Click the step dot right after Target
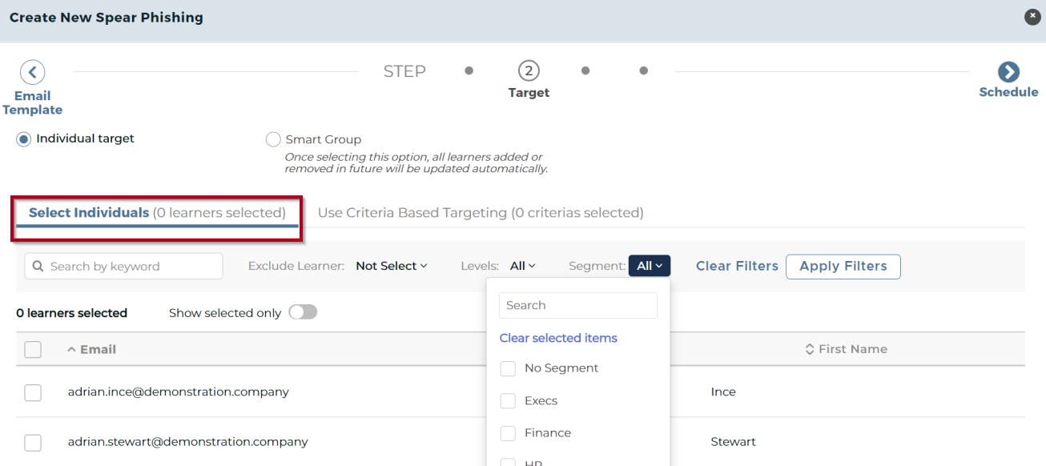This screenshot has height=466, width=1046. point(585,70)
